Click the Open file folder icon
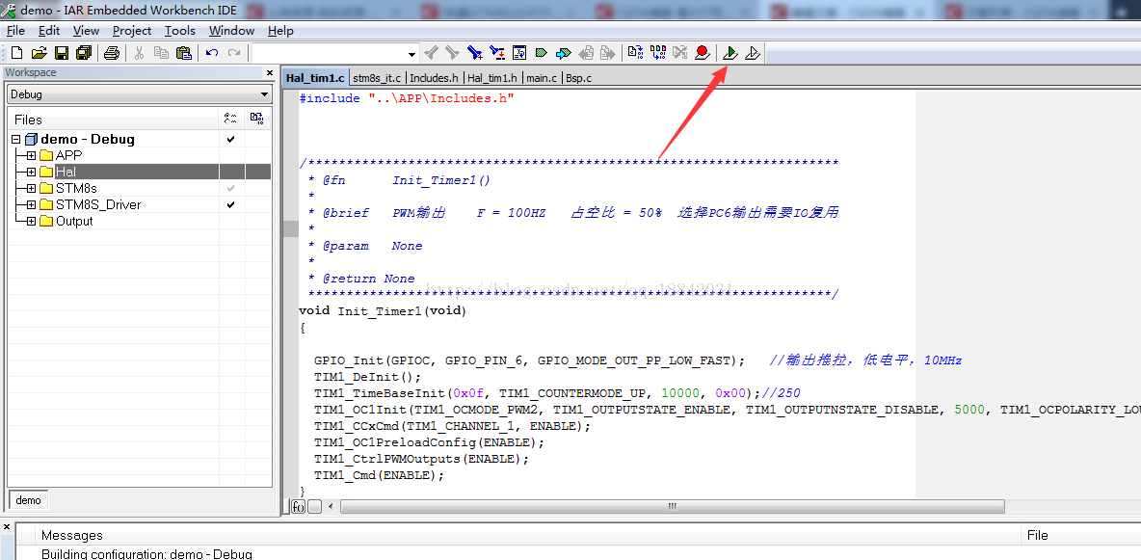Viewport: 1141px width, 560px height. tap(40, 52)
